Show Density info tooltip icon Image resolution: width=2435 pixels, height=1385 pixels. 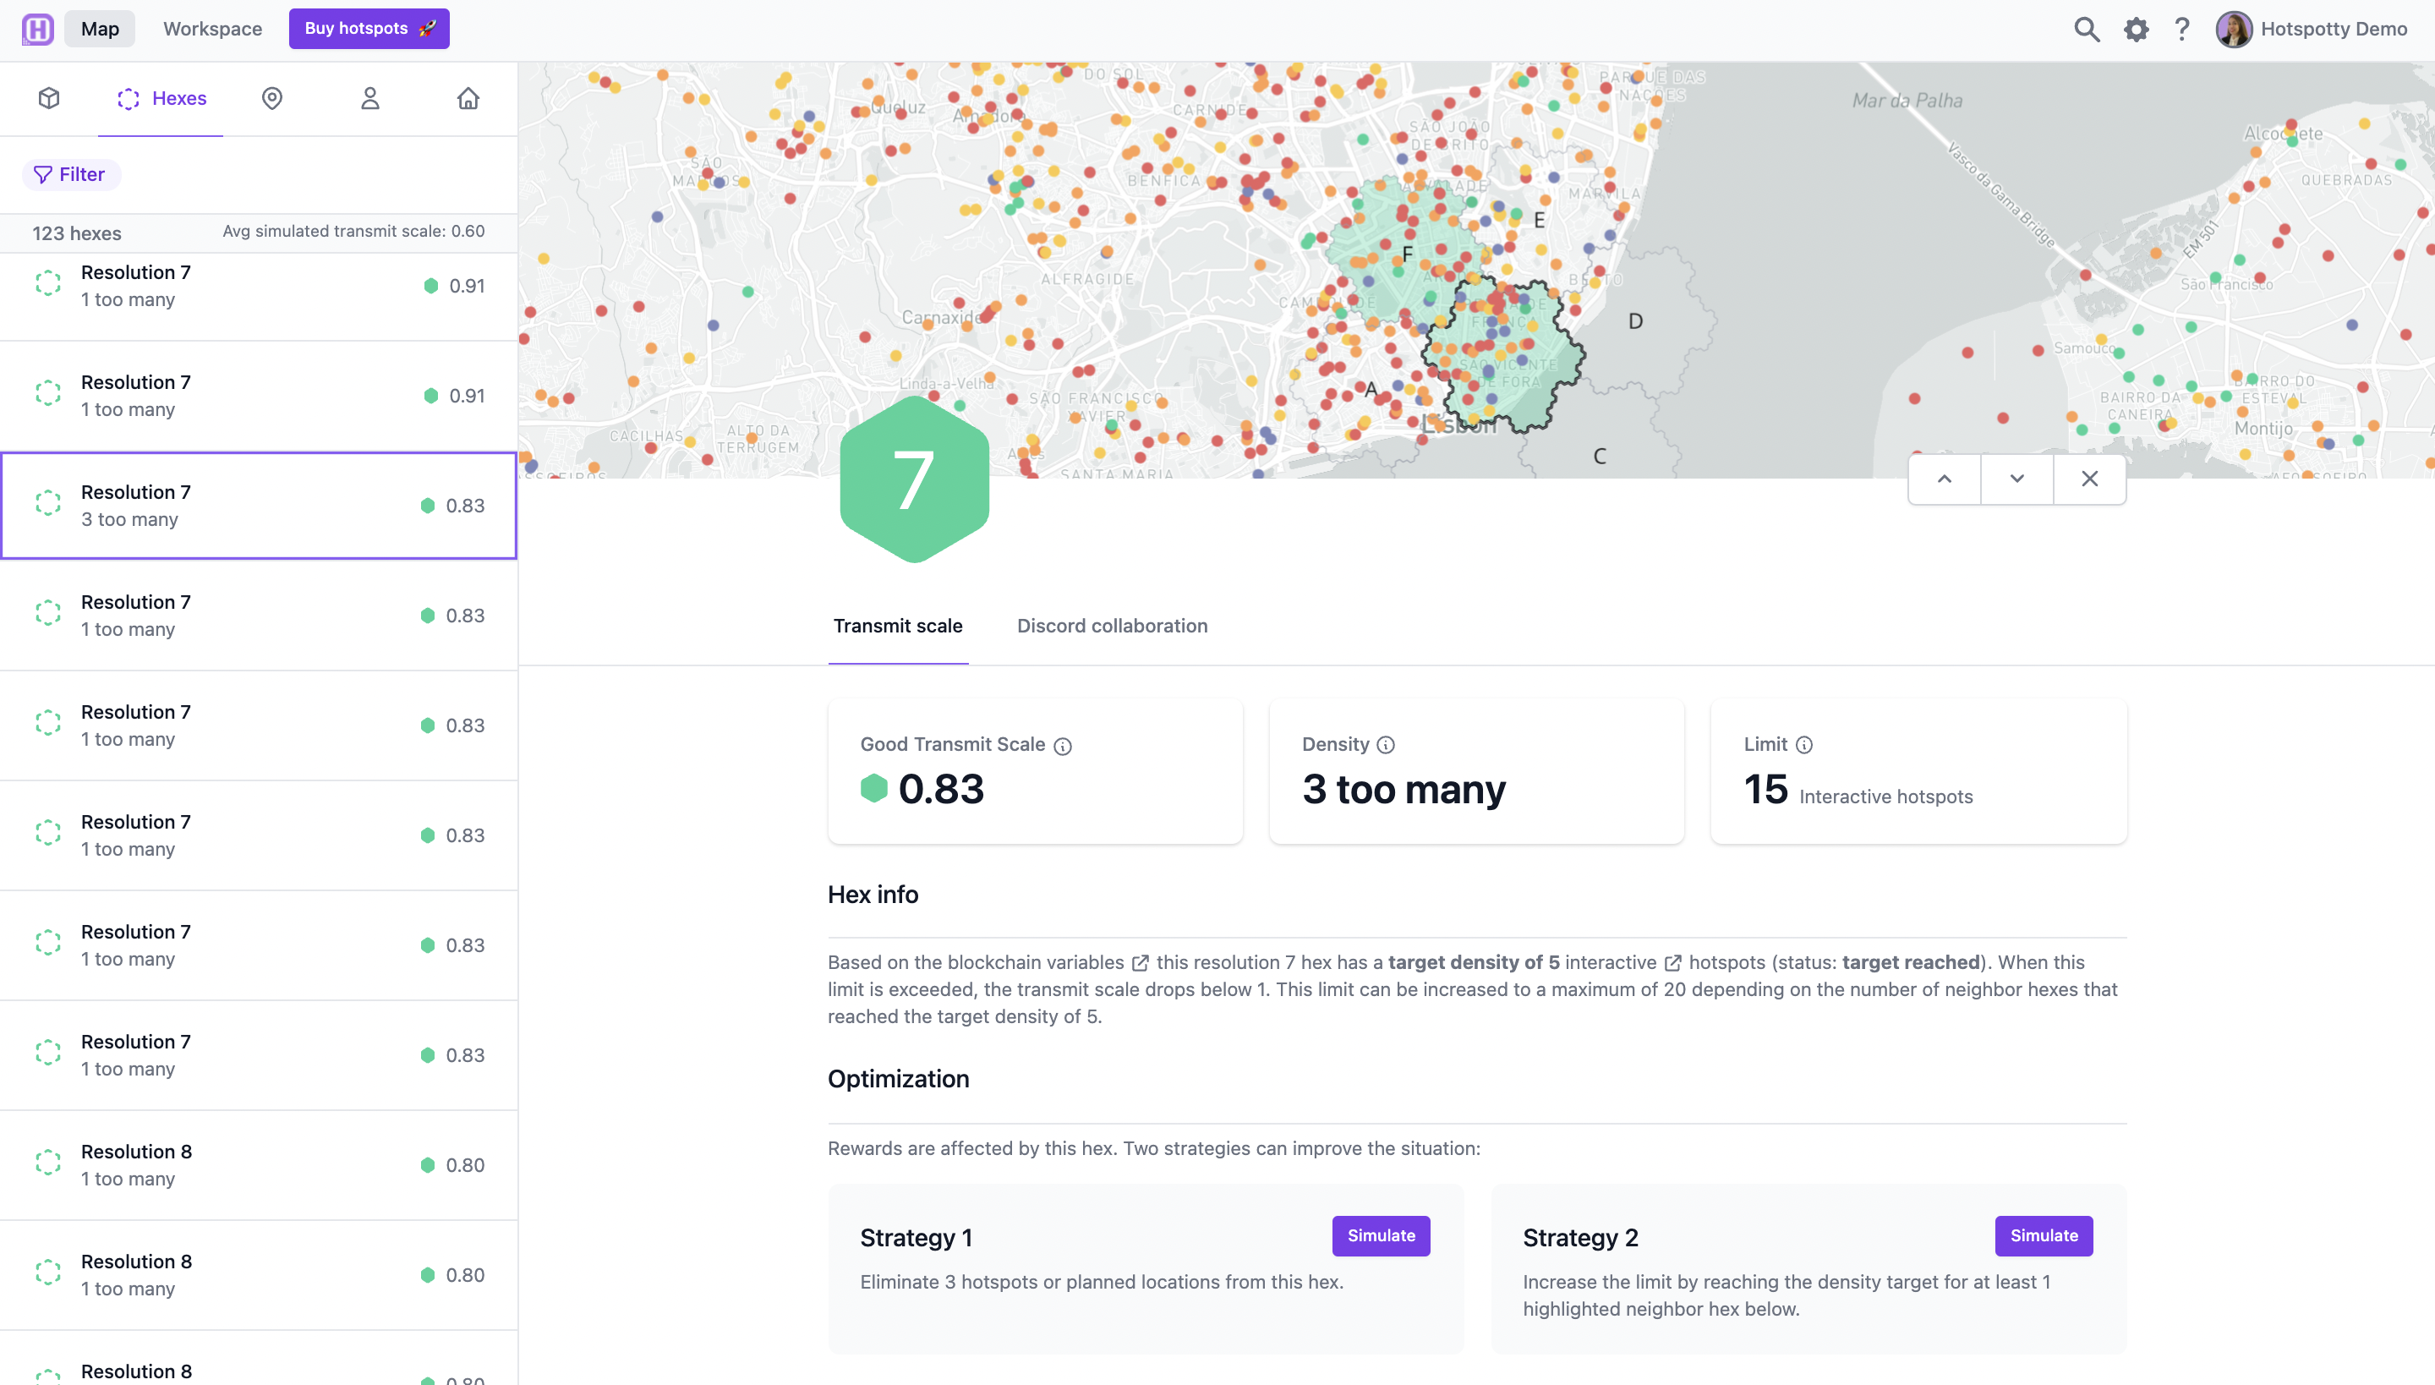1386,745
